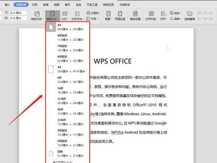Open the 纸张方向 page orientation tool
This screenshot has height=163, width=217.
tap(37, 16)
